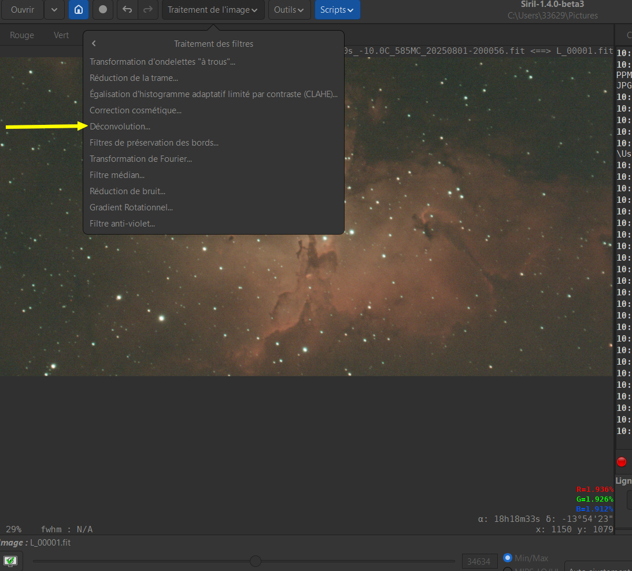This screenshot has width=632, height=571.
Task: Open the Scripts dropdown menu
Action: (337, 10)
